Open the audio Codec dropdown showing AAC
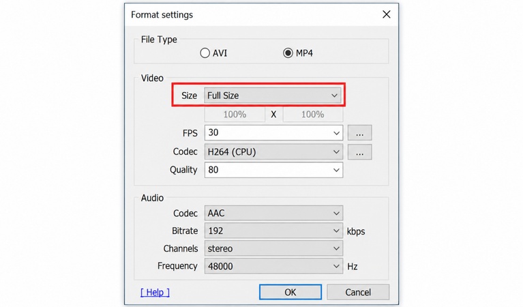The image size is (523, 307). click(273, 214)
